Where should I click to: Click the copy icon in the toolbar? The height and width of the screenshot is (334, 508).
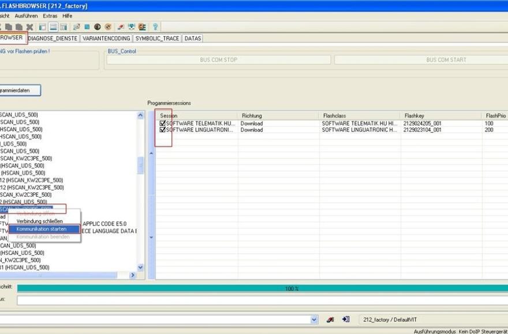[9, 27]
